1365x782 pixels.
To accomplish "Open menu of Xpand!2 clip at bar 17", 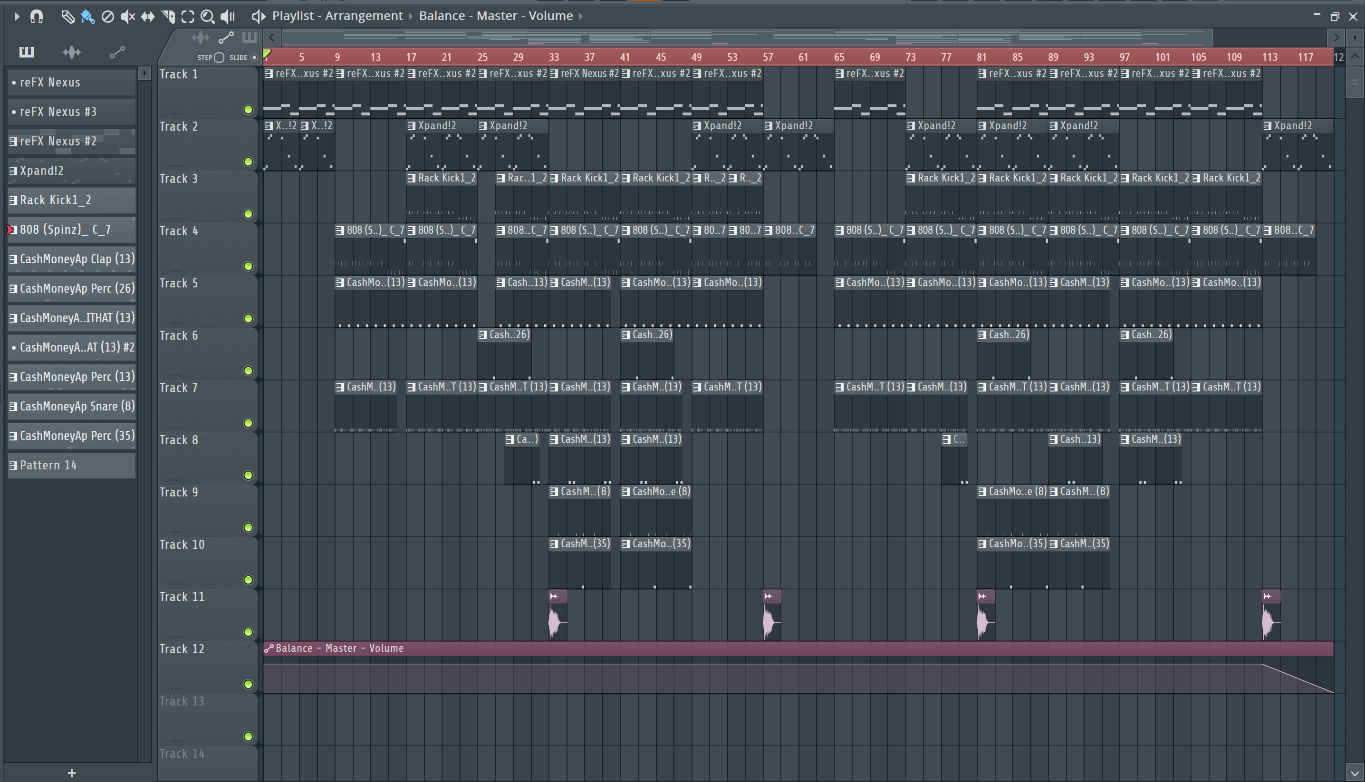I will pos(412,126).
